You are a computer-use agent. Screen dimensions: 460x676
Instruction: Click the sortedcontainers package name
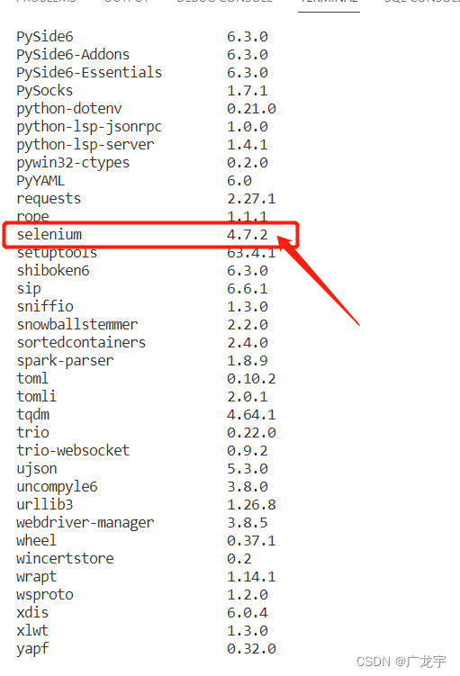coord(81,343)
